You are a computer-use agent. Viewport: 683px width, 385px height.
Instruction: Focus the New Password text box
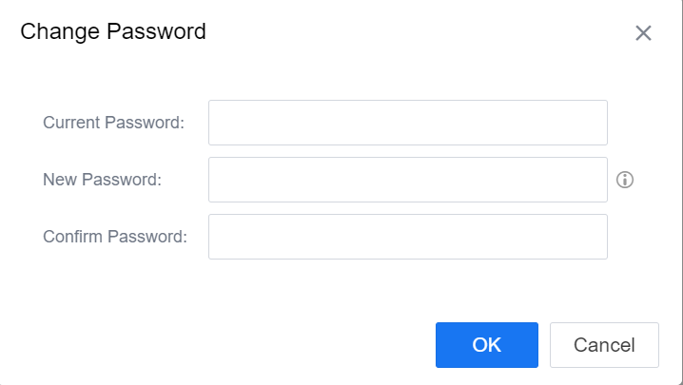(x=407, y=180)
